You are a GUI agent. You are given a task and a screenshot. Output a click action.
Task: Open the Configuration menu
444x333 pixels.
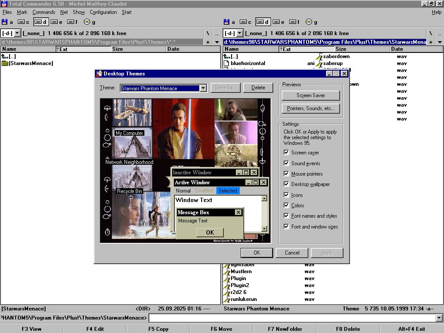tap(103, 12)
